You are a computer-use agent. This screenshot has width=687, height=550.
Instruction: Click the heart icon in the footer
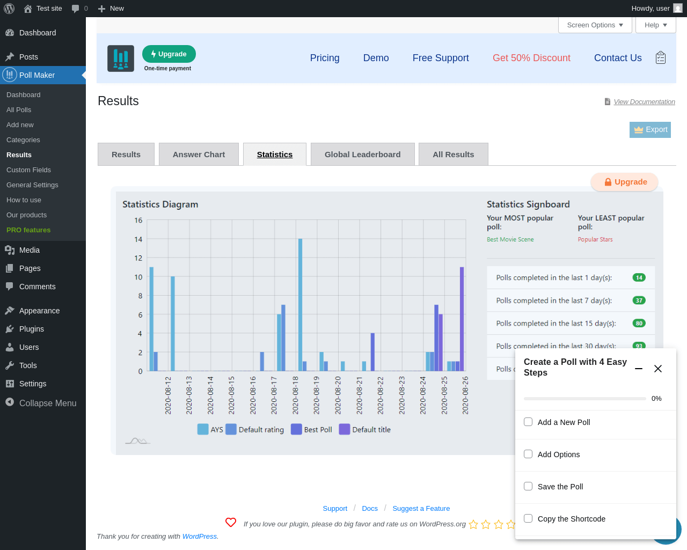pos(231,523)
